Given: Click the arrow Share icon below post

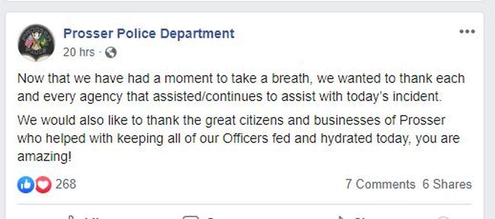Looking at the screenshot, I should point(341,217).
